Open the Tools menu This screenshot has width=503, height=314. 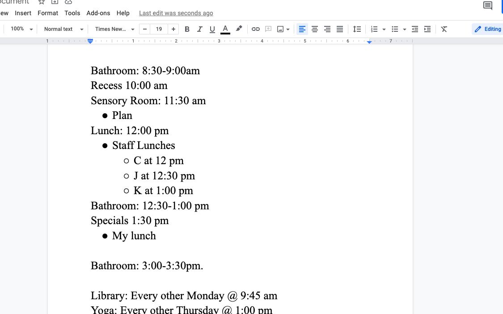coord(72,13)
